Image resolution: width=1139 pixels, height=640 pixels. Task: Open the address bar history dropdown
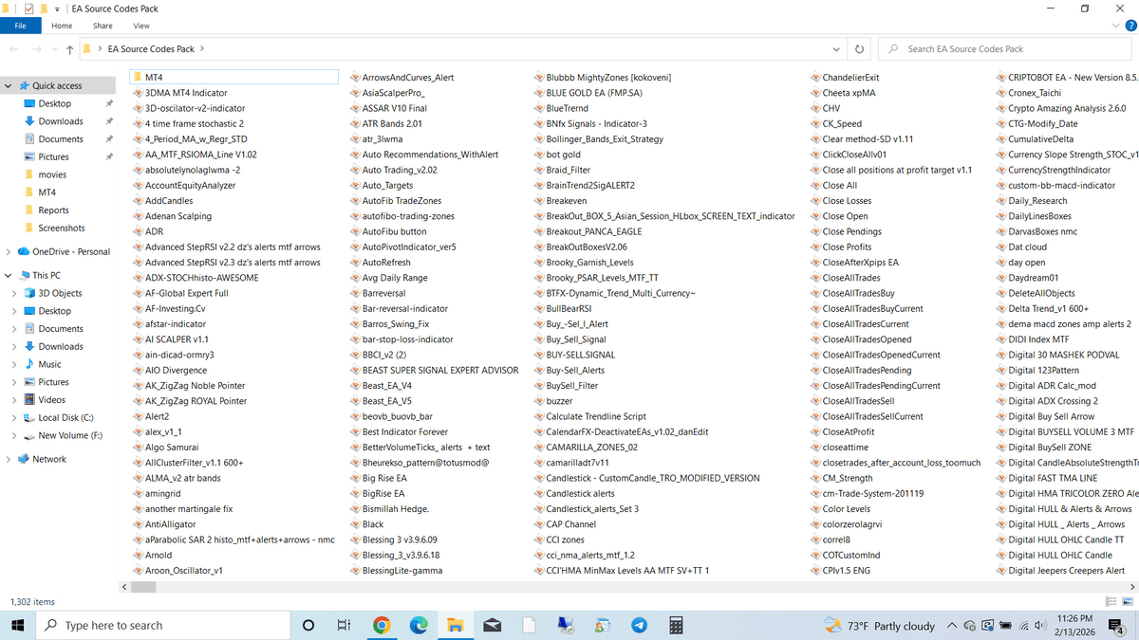835,48
